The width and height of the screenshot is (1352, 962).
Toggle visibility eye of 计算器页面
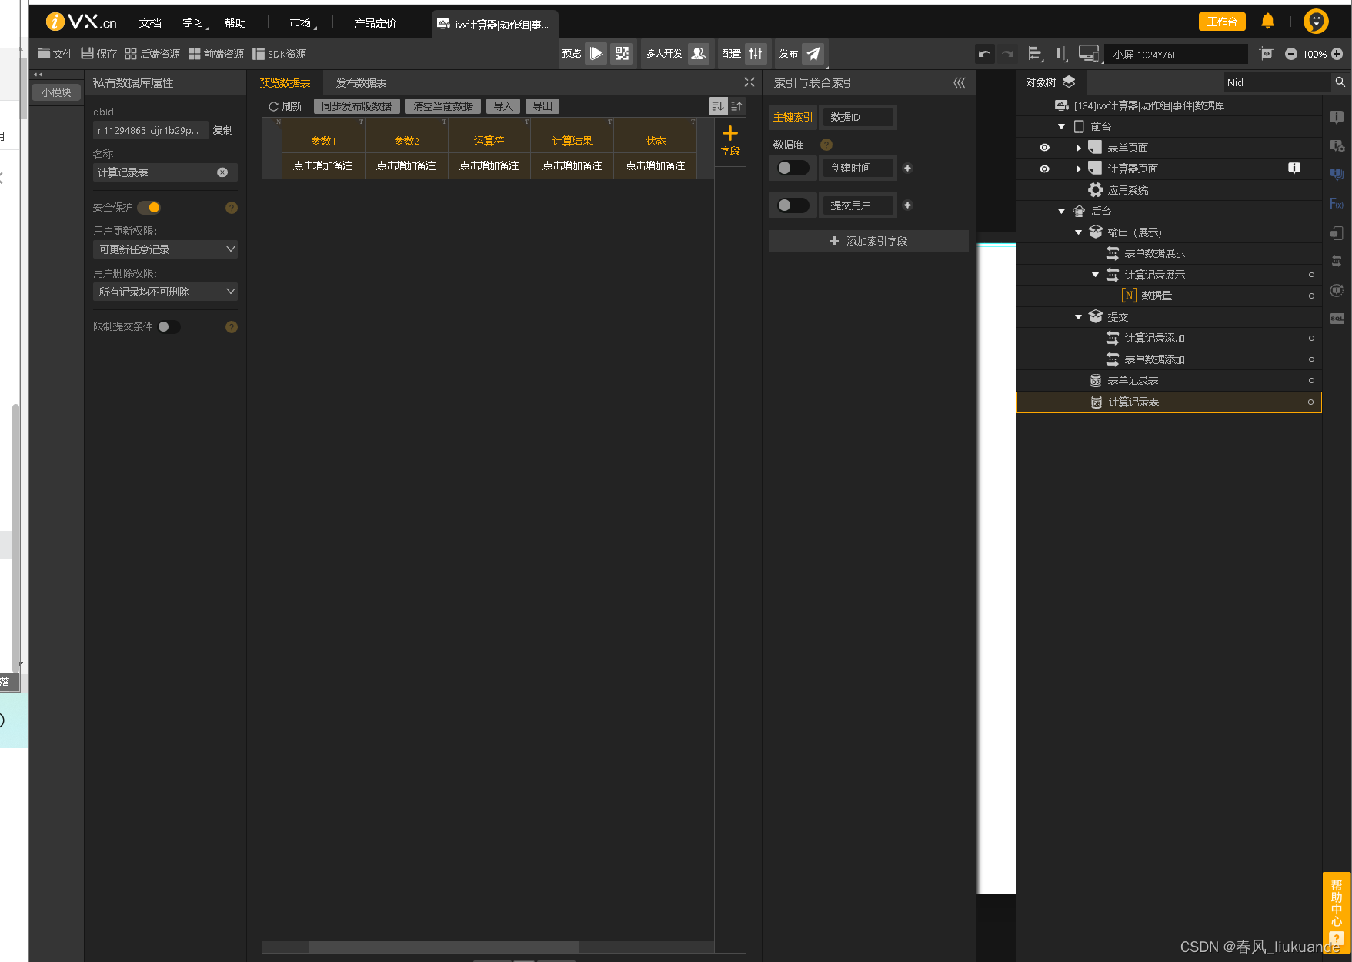pyautogui.click(x=1044, y=169)
